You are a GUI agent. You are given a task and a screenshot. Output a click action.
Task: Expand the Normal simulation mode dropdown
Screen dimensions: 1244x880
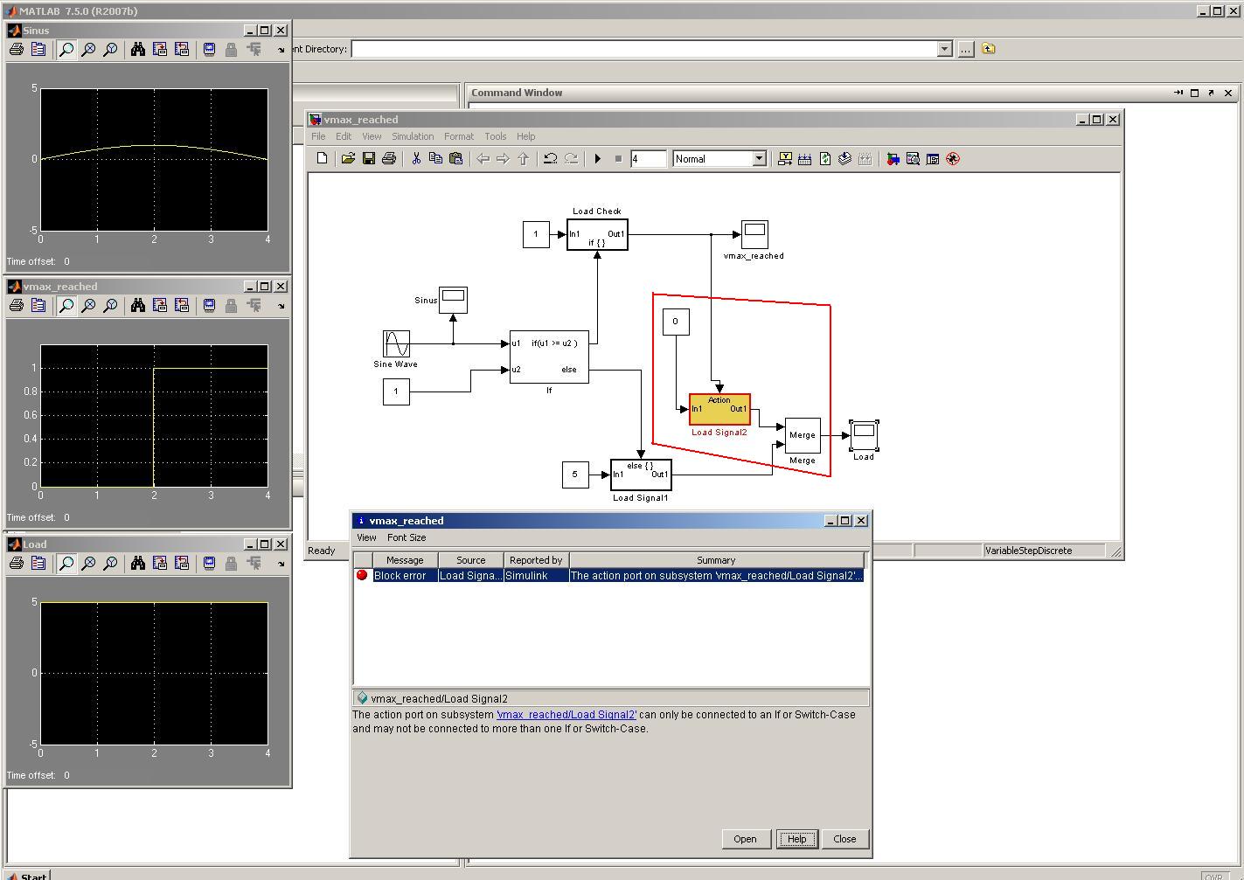[x=759, y=159]
